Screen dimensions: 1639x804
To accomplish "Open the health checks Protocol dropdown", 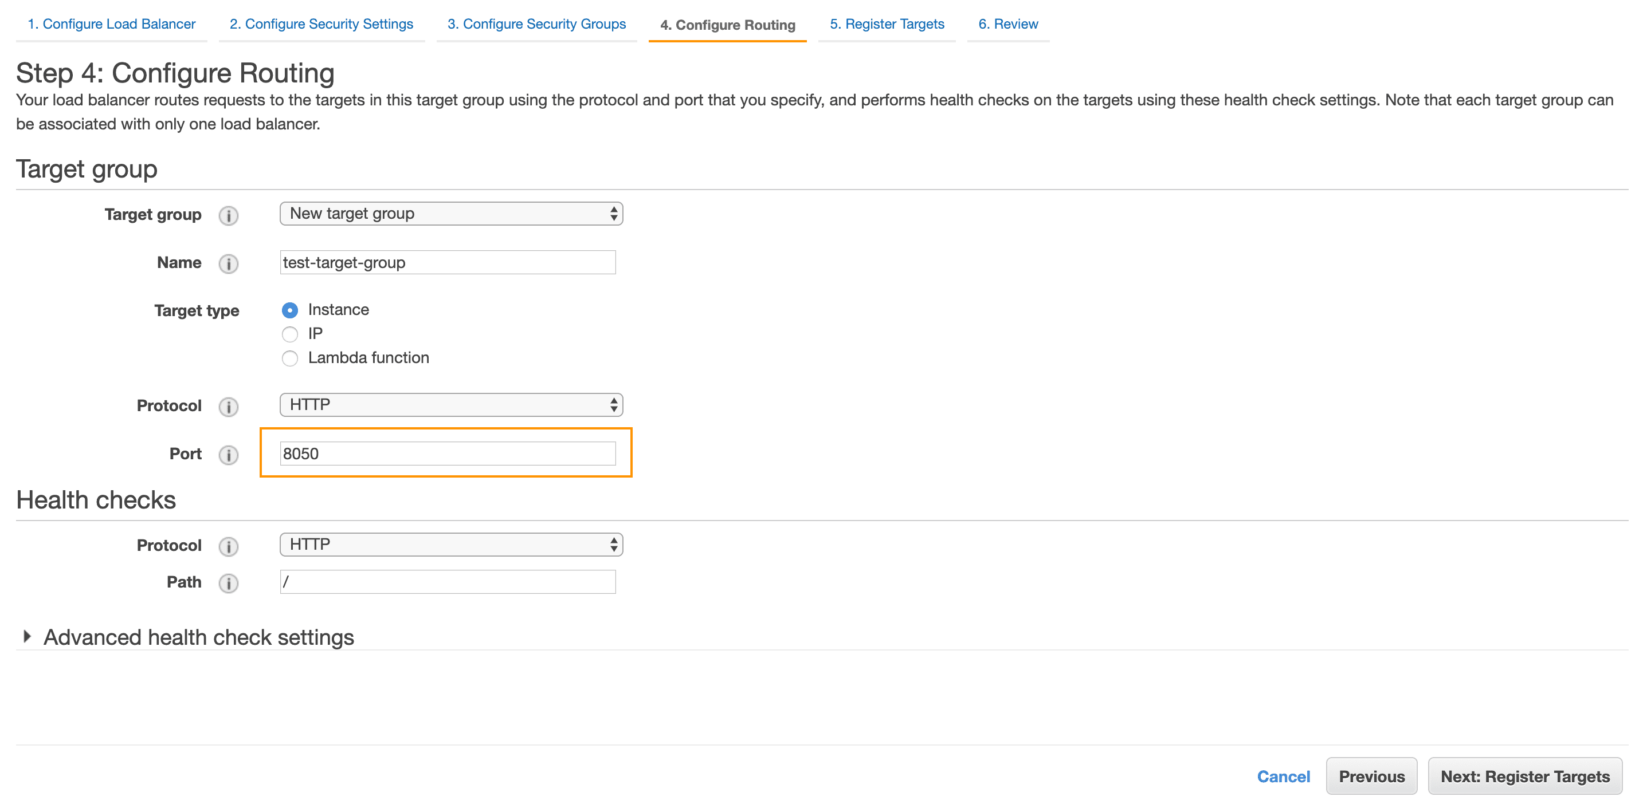I will click(x=451, y=545).
